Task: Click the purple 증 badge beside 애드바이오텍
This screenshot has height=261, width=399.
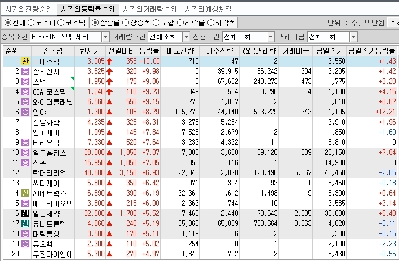Action: coord(25,203)
